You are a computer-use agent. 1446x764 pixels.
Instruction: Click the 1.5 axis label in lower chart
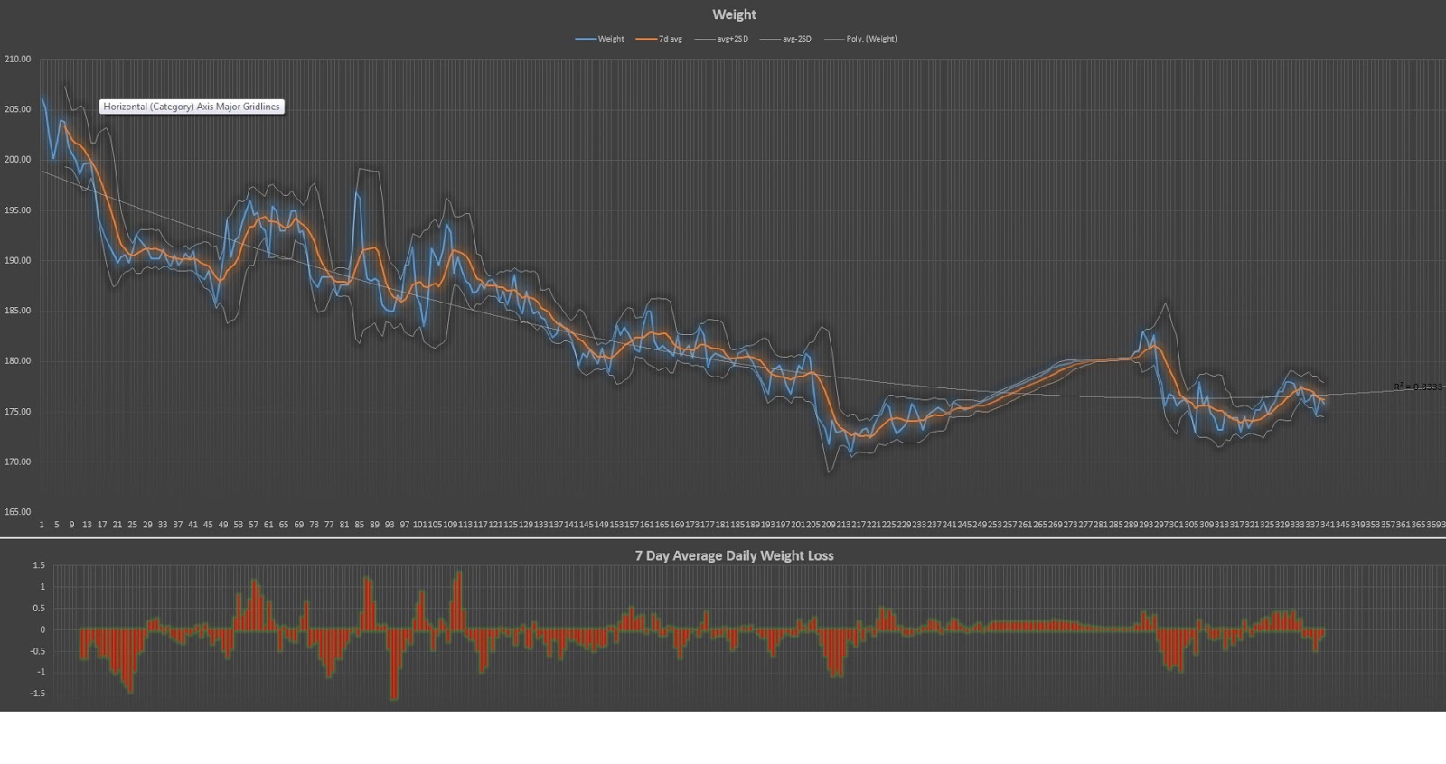click(x=38, y=565)
